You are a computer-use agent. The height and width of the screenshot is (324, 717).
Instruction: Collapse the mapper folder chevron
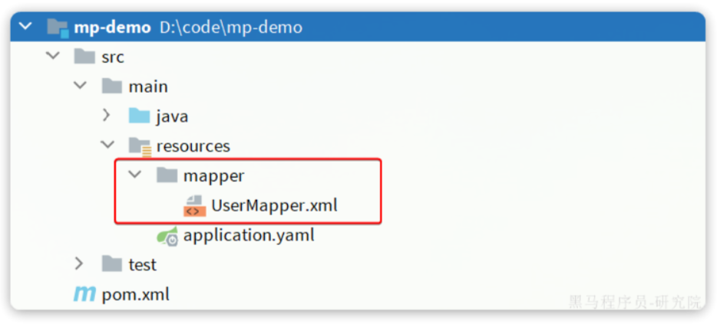click(135, 175)
